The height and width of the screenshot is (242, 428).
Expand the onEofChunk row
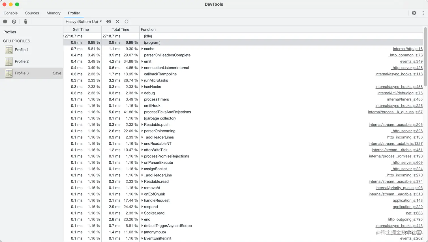(142, 194)
